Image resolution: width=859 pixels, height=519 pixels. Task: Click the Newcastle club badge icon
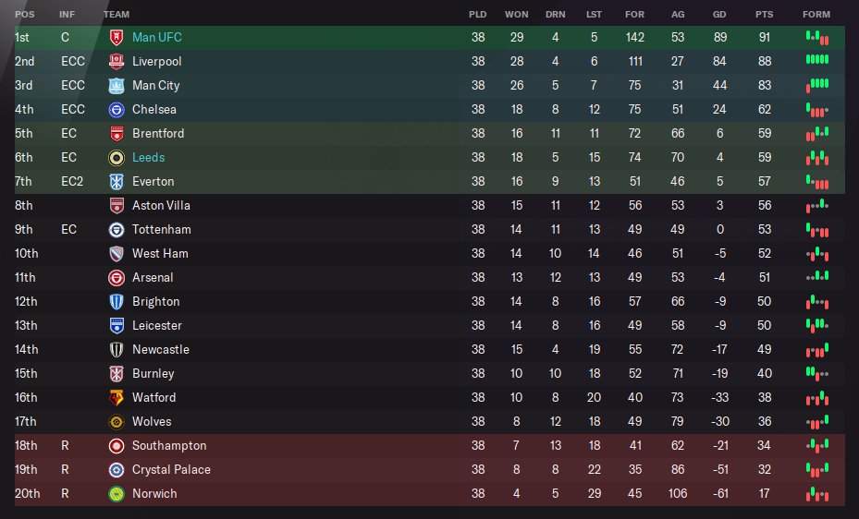click(117, 349)
